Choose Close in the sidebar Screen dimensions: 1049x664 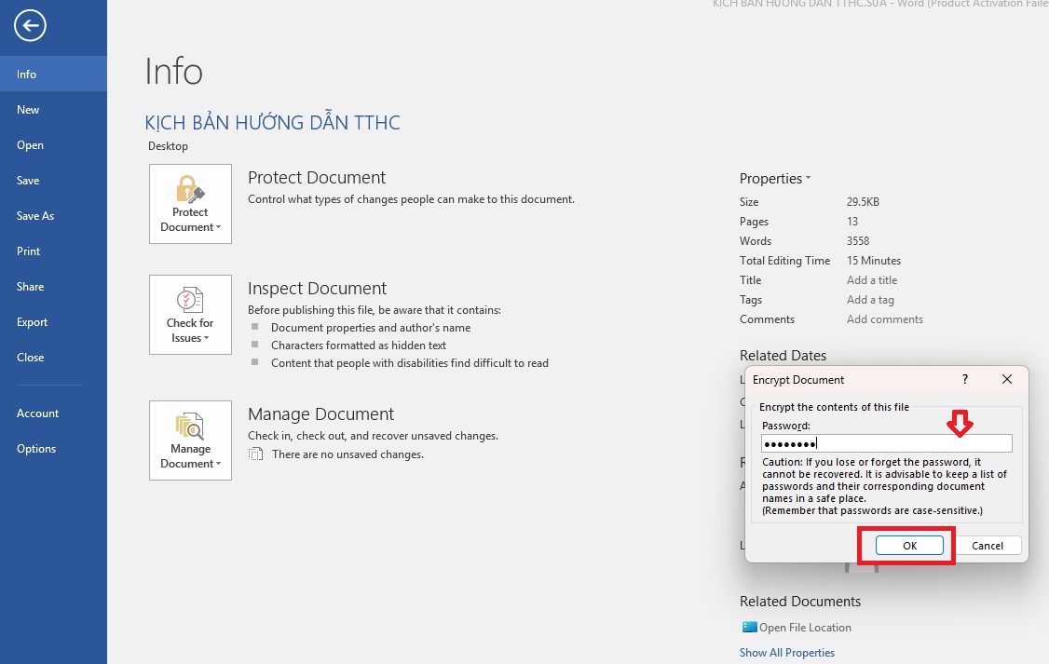coord(53,358)
